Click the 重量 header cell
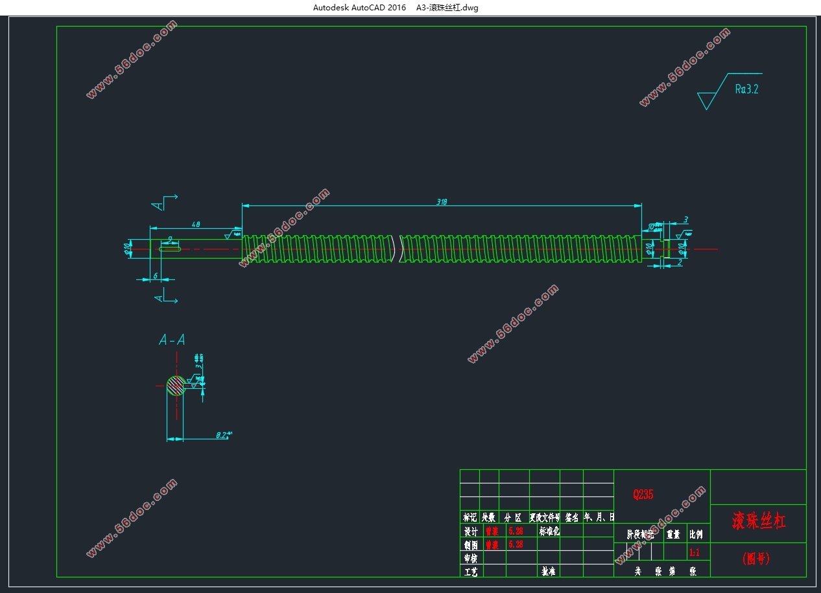This screenshot has height=593, width=821. tap(672, 535)
